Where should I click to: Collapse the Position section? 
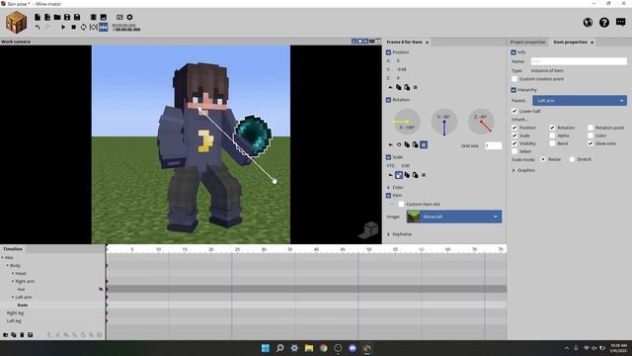tap(388, 52)
